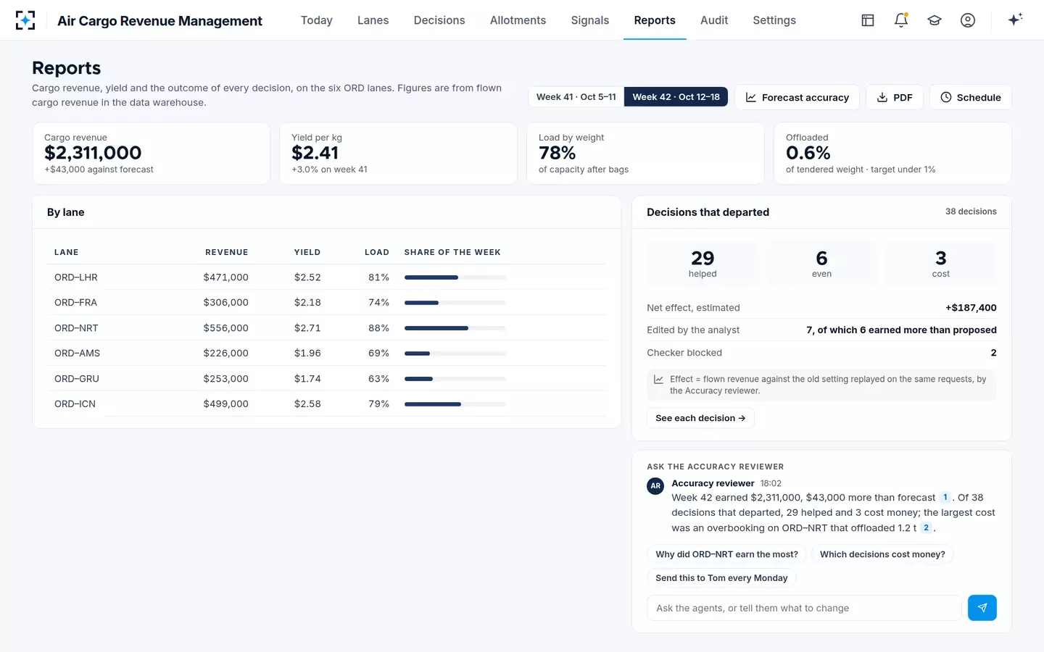Select the Reports tab
1044x652 pixels.
(x=655, y=20)
